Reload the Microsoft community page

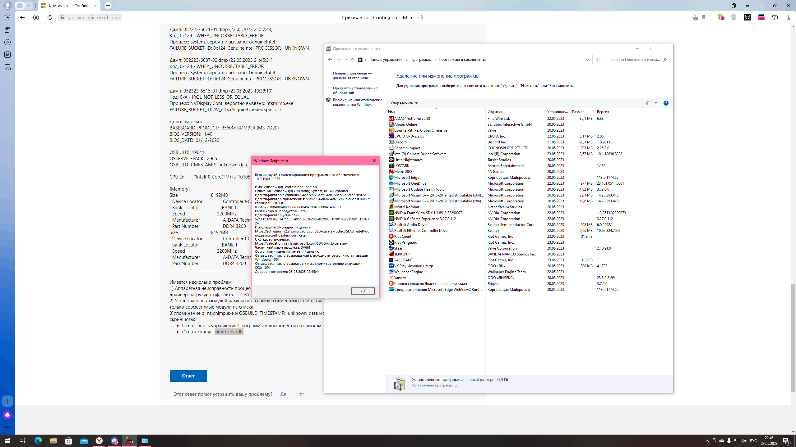[x=50, y=17]
